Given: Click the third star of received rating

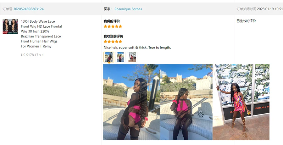Looking at the screenshot, I should point(113,42).
